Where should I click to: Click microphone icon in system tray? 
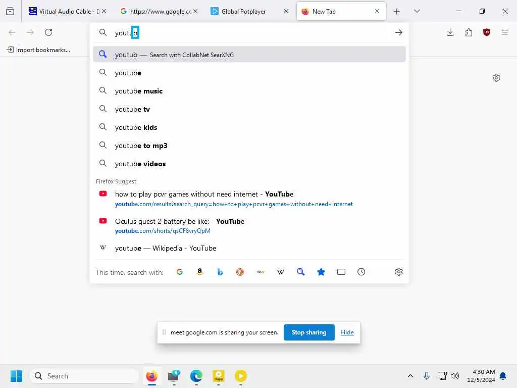pos(426,376)
